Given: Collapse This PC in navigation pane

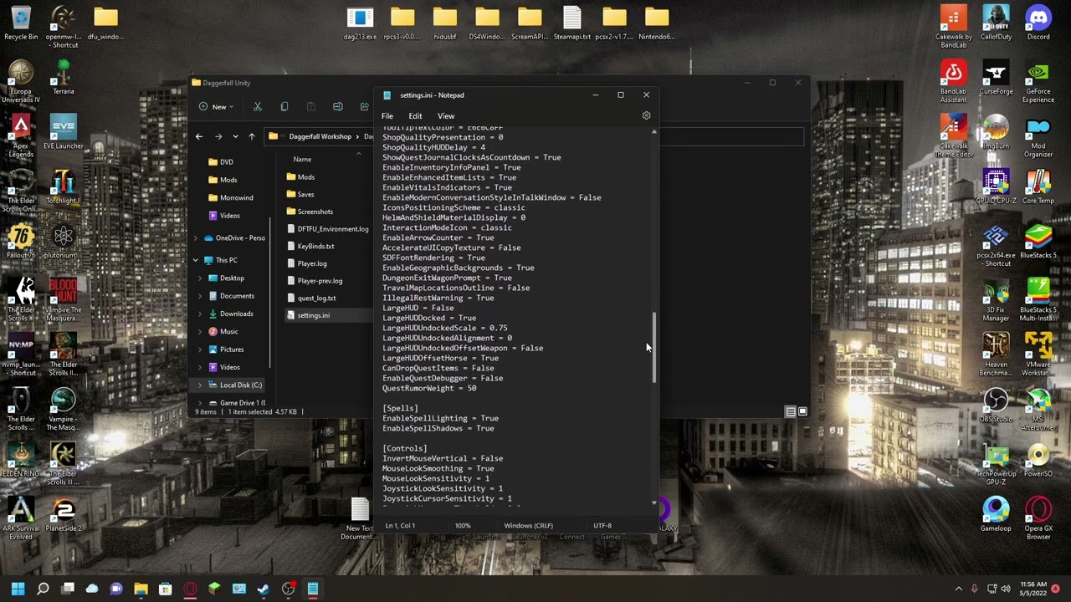Looking at the screenshot, I should click(x=196, y=260).
